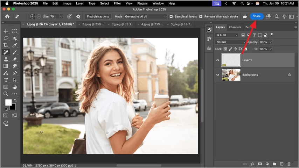
Task: Select the Eyedropper tool
Action: point(15,45)
